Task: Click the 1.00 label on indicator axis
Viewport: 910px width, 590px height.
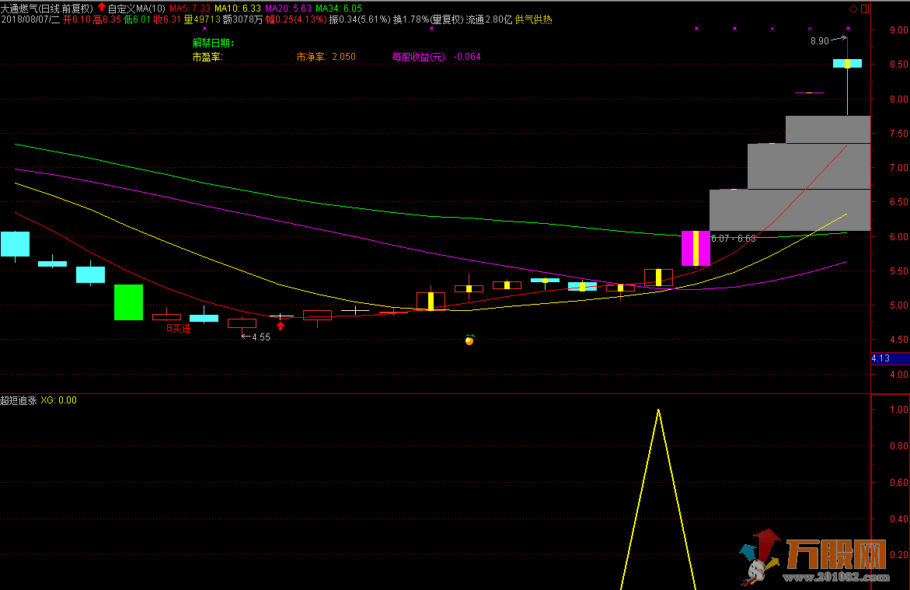Action: click(x=898, y=410)
